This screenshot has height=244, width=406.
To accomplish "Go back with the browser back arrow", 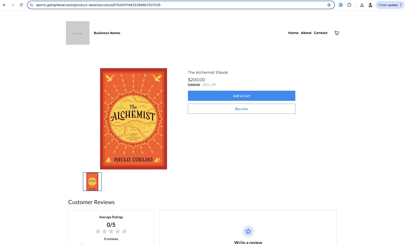I will tap(4, 5).
